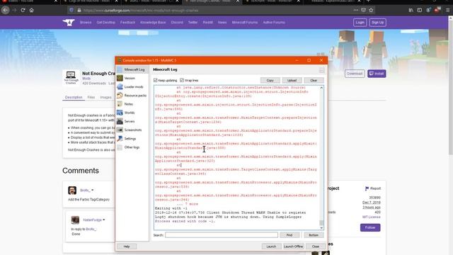
Task: Click the Follow project button
Action: pyautogui.click(x=370, y=227)
